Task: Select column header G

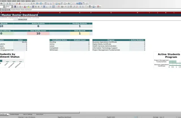Action: pos(111,13)
